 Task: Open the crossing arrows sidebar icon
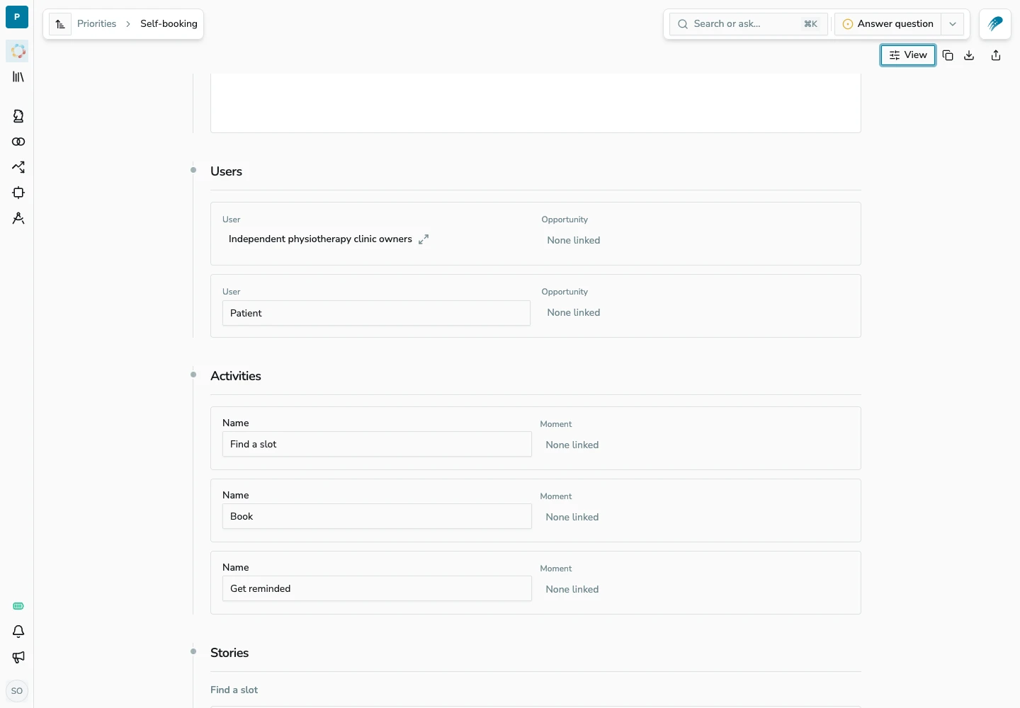tap(18, 167)
